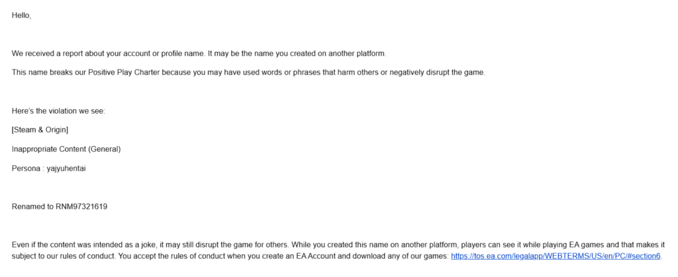
Task: Click the "Here's the violation we see:" line
Action: 58,111
